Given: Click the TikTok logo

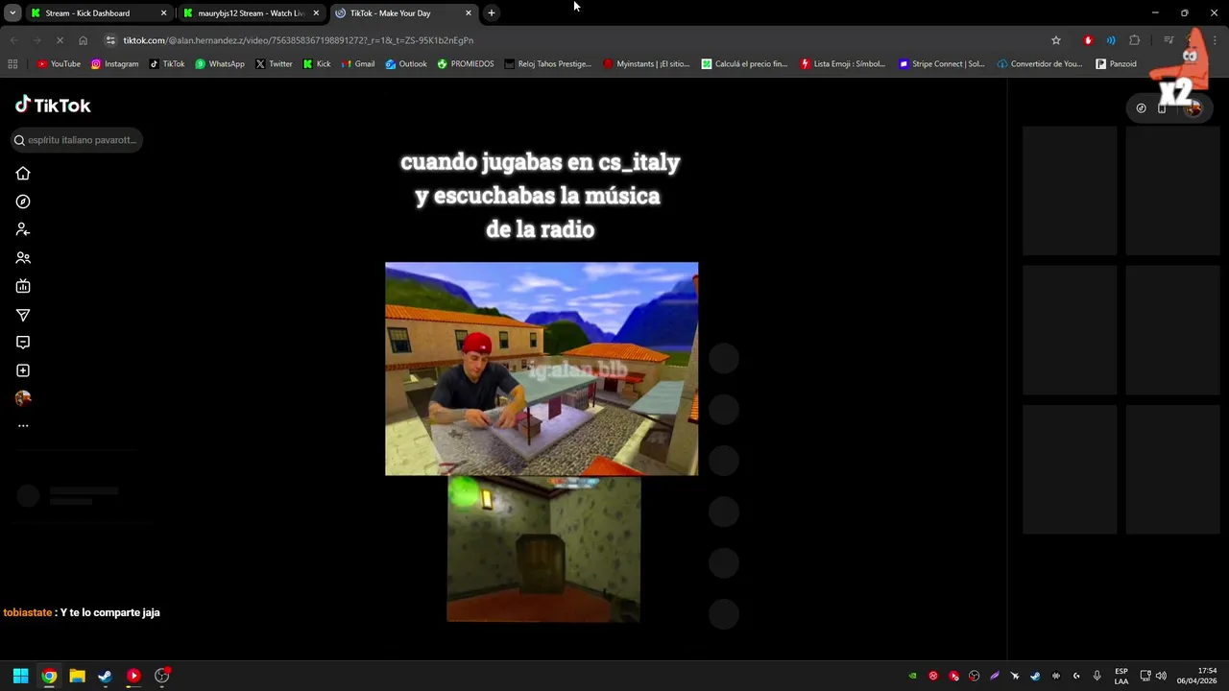Looking at the screenshot, I should point(53,105).
